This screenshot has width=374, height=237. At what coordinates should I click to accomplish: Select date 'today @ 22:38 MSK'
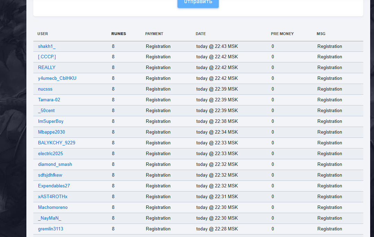(217, 121)
